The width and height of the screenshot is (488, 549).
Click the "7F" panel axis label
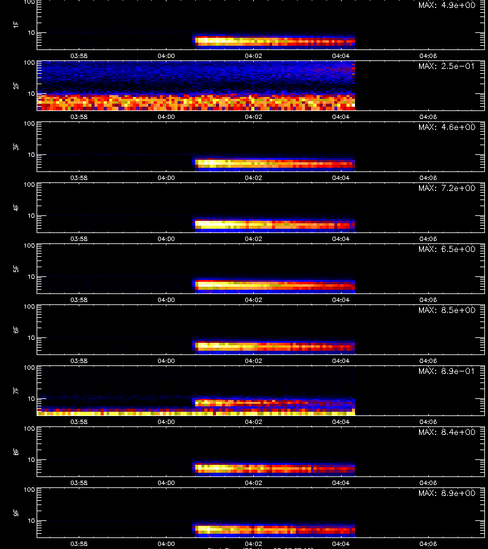[x=16, y=391]
